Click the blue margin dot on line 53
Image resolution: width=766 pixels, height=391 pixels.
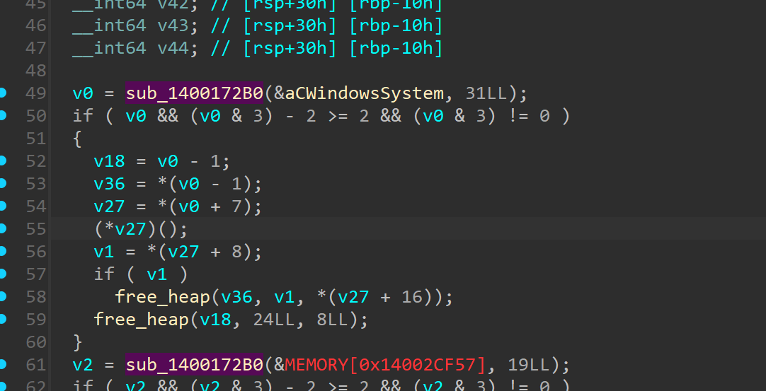click(3, 183)
